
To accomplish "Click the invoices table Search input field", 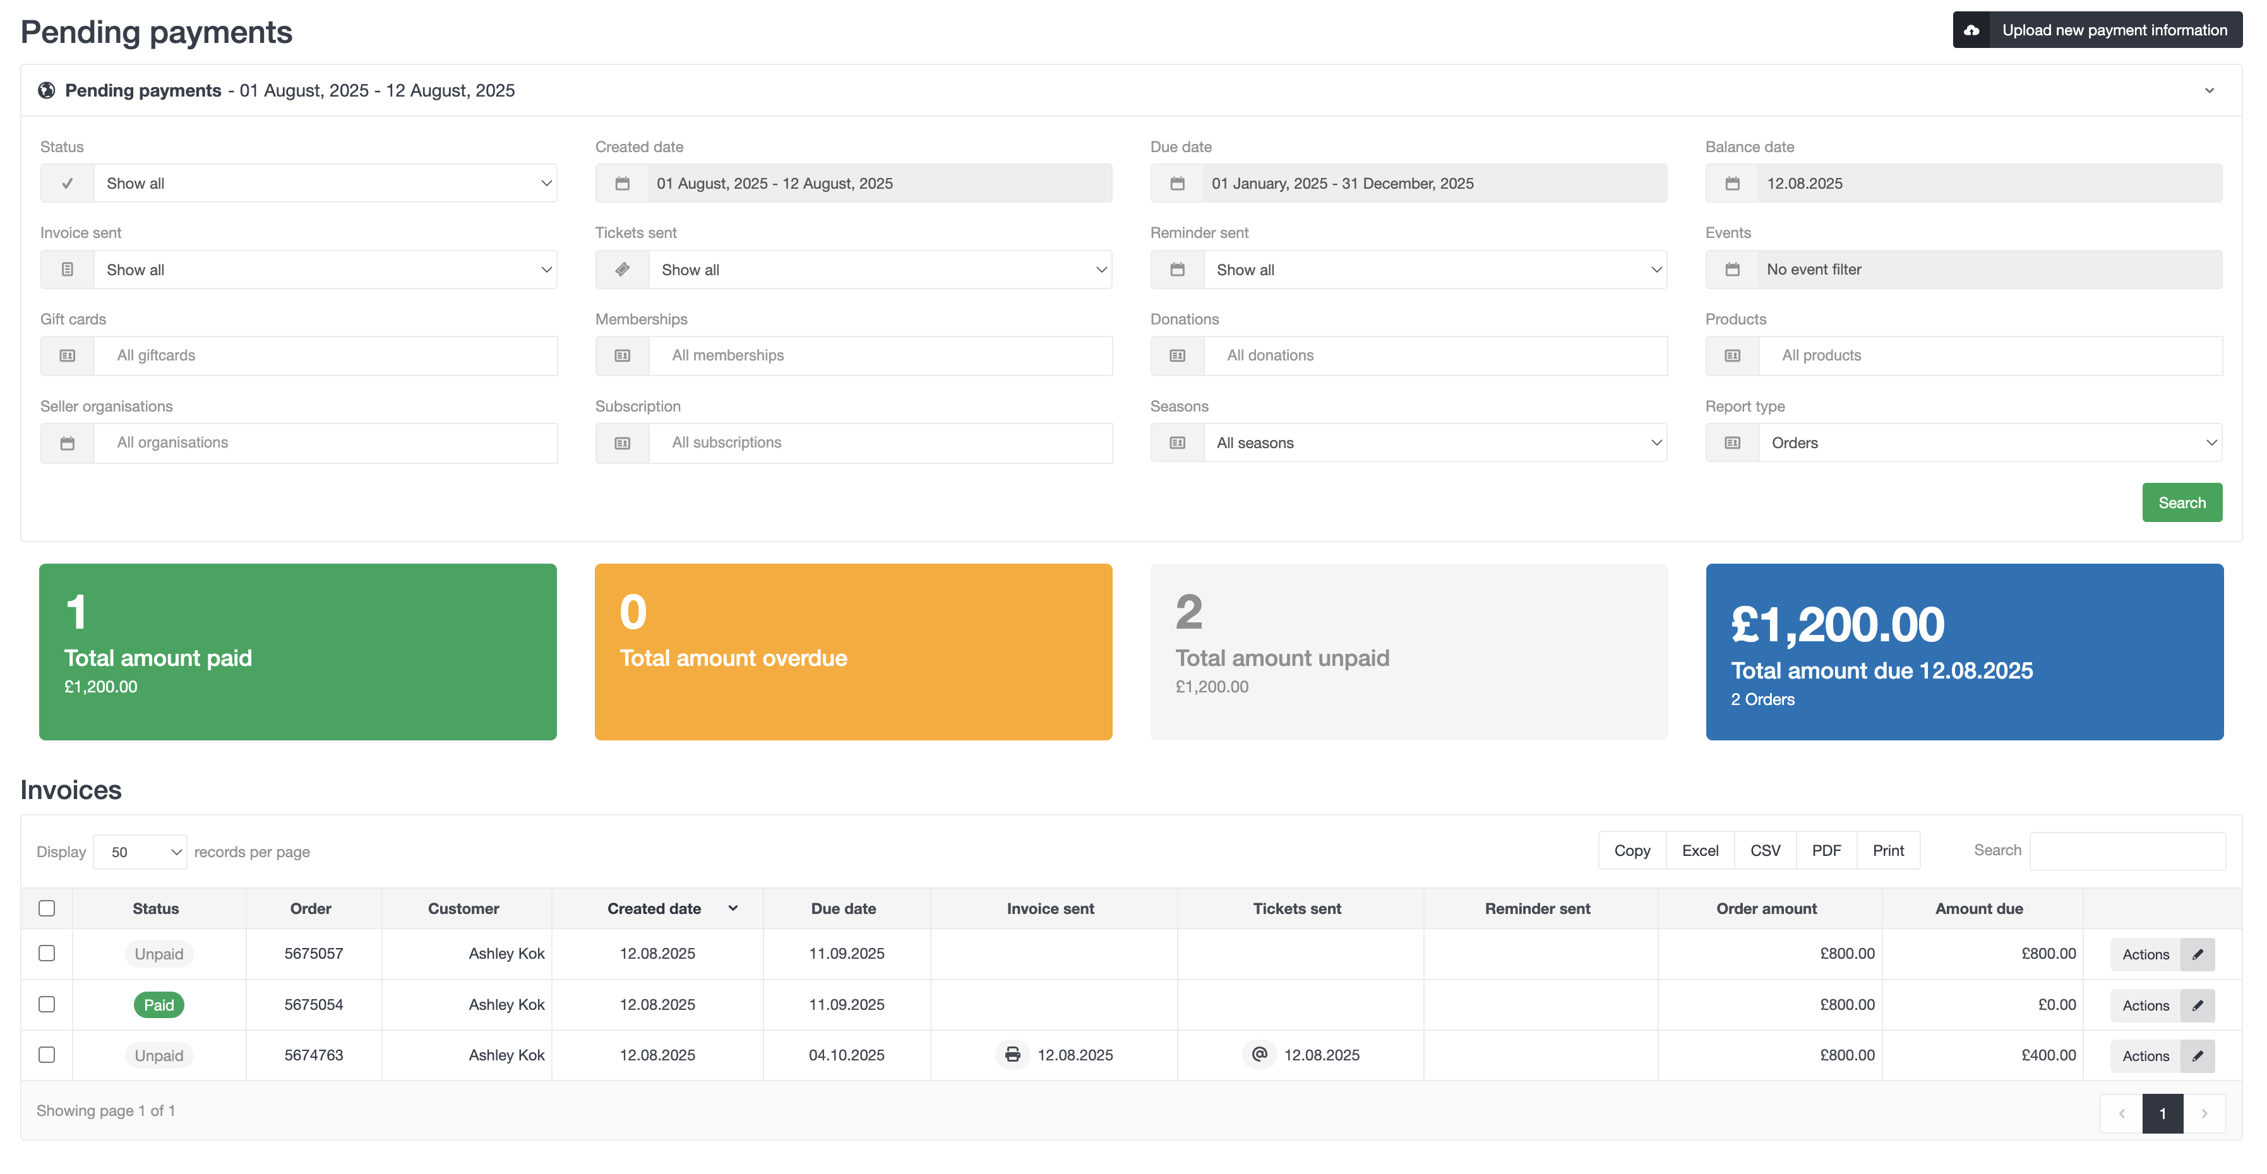I will (x=2127, y=850).
